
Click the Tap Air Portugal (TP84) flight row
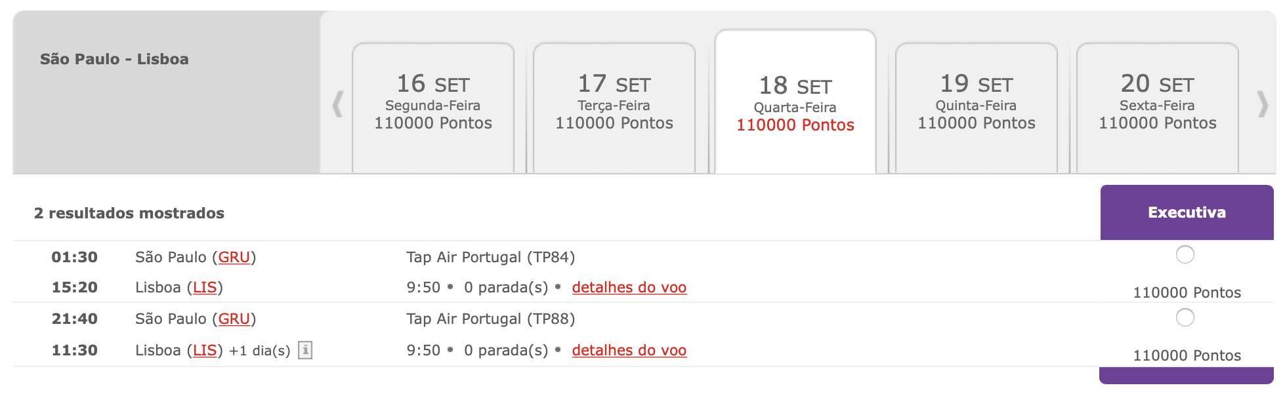point(557,272)
